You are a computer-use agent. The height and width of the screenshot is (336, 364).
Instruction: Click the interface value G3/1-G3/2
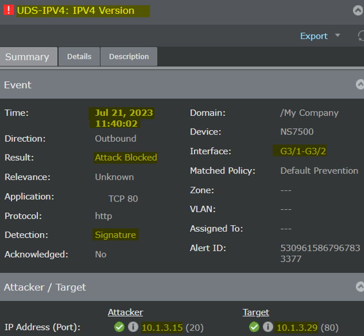click(x=303, y=151)
